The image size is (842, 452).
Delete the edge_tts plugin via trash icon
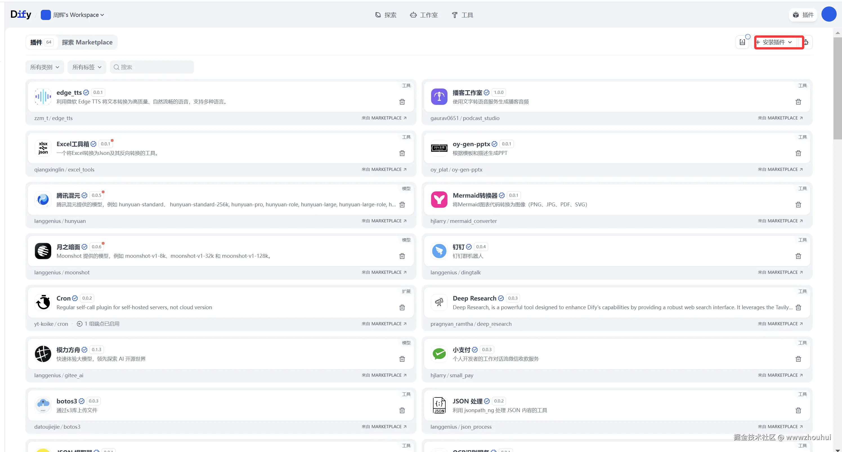pos(402,102)
